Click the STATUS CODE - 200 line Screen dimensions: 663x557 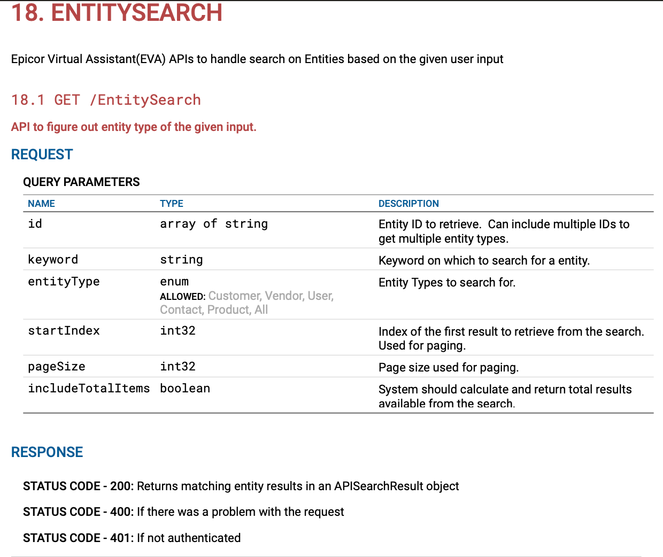click(241, 486)
